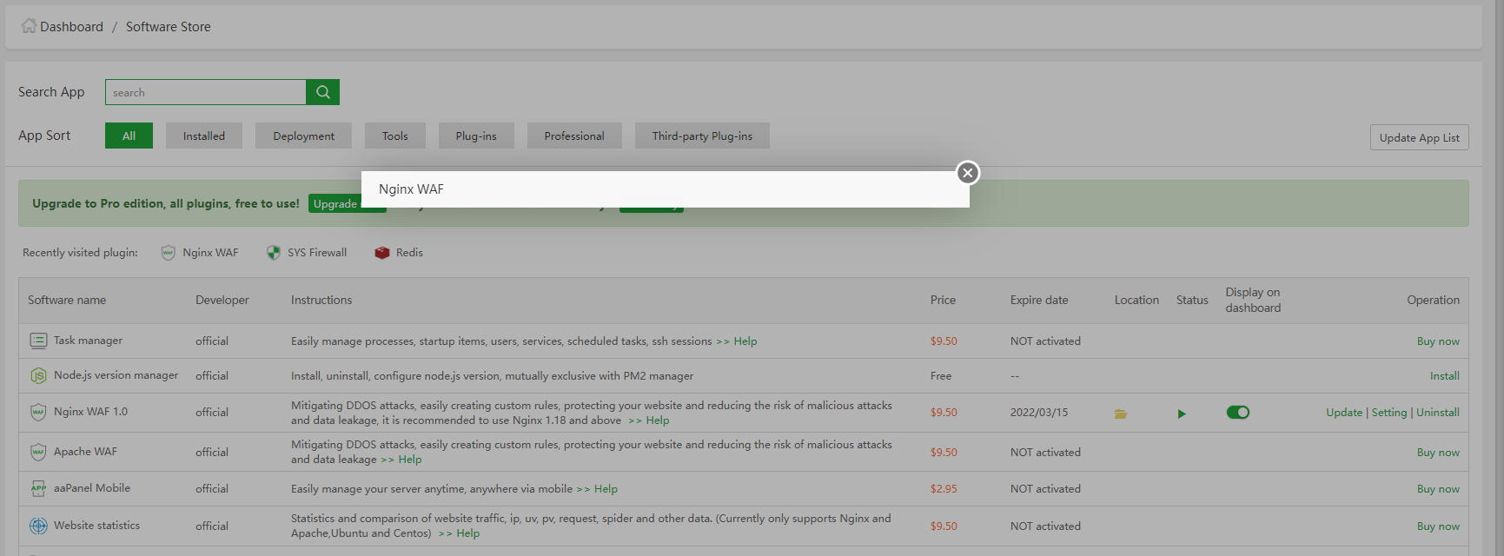This screenshot has height=556, width=1504.
Task: Select the Tools filter
Action: (395, 136)
